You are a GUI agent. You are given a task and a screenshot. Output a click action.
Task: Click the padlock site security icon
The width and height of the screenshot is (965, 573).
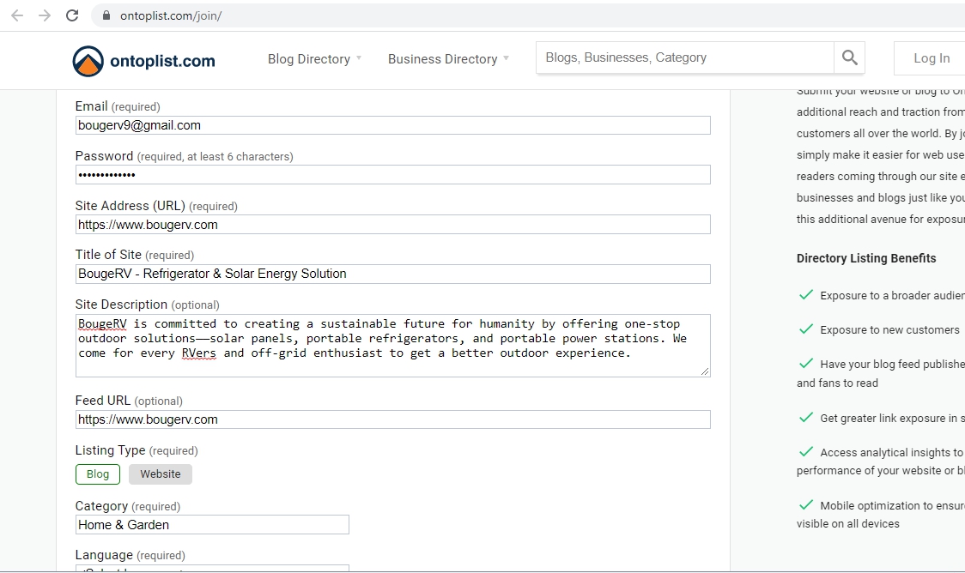106,15
